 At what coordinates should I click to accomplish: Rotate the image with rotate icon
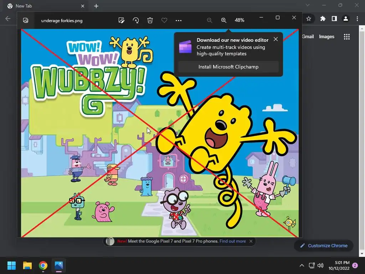[136, 20]
